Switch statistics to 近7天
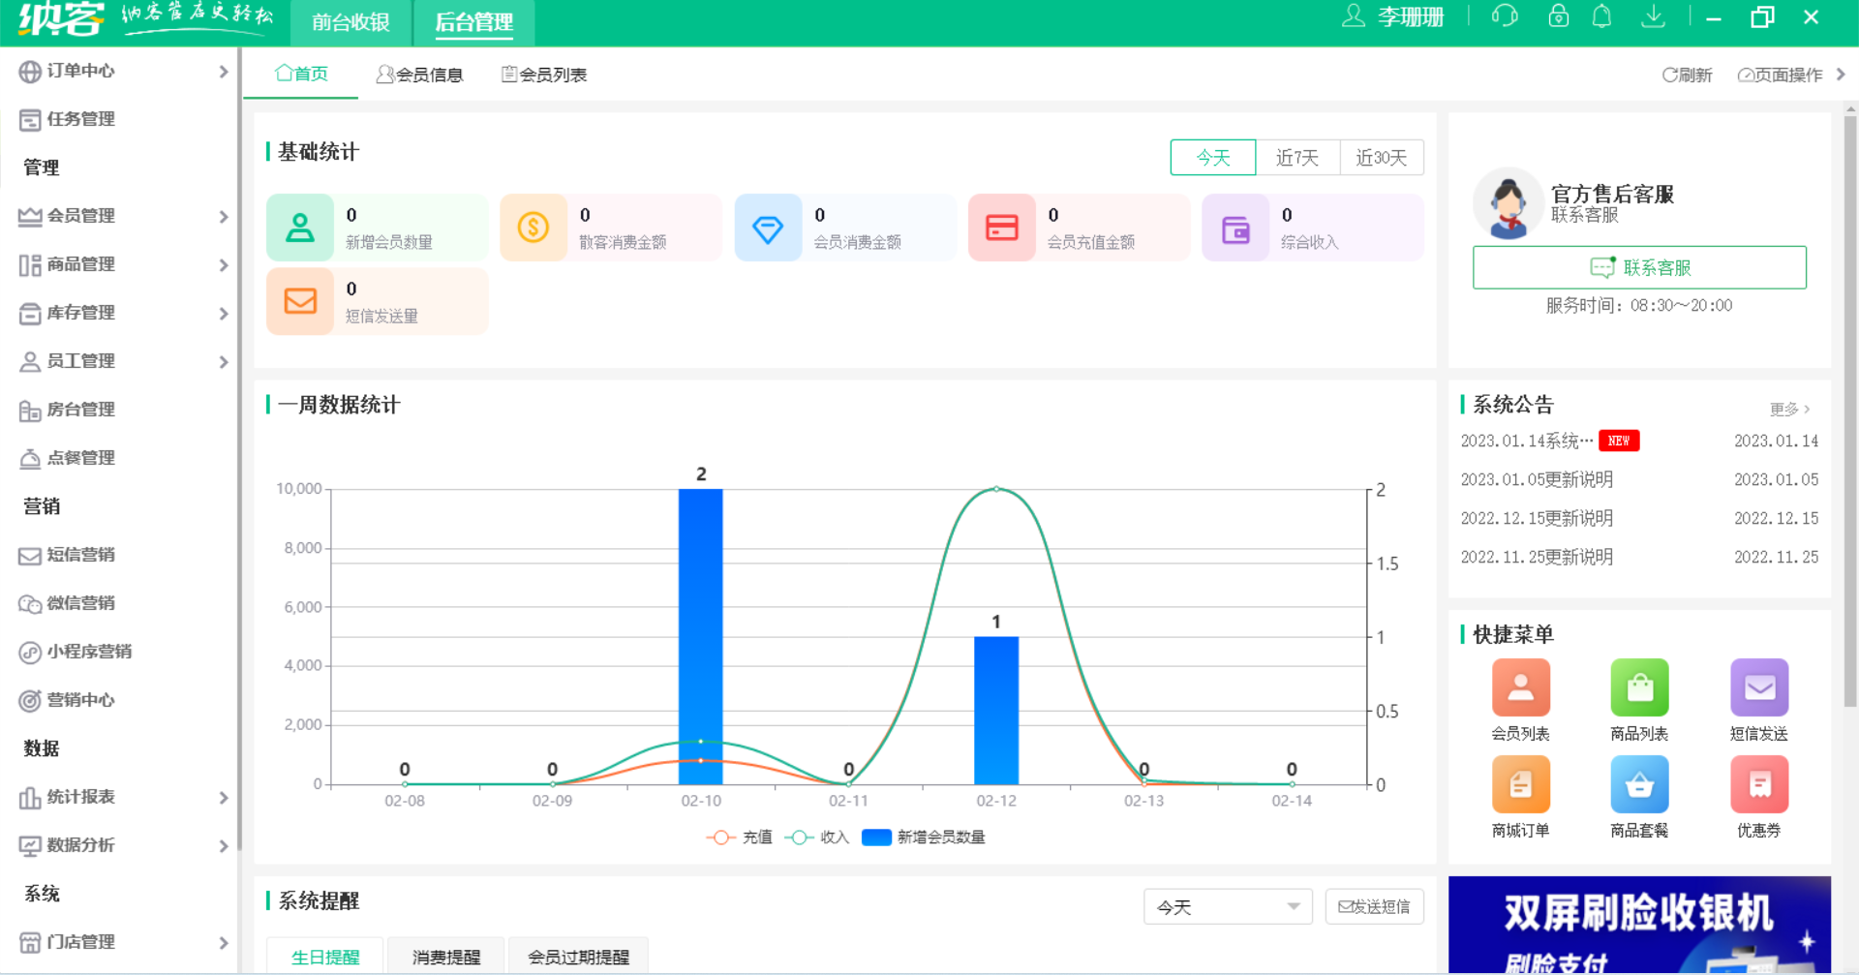 [1297, 157]
